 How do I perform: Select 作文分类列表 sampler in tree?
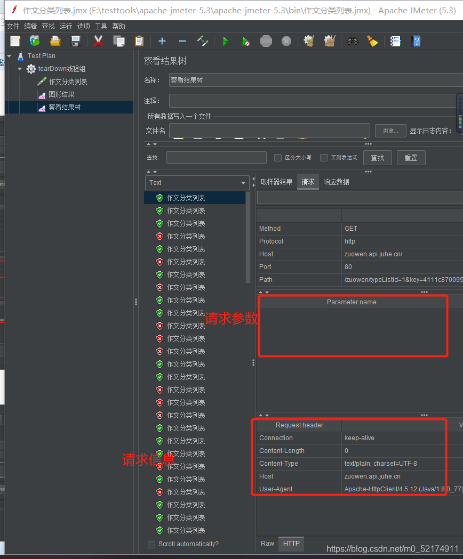click(68, 82)
